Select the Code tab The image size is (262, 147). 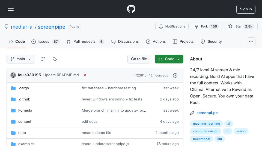17,41
